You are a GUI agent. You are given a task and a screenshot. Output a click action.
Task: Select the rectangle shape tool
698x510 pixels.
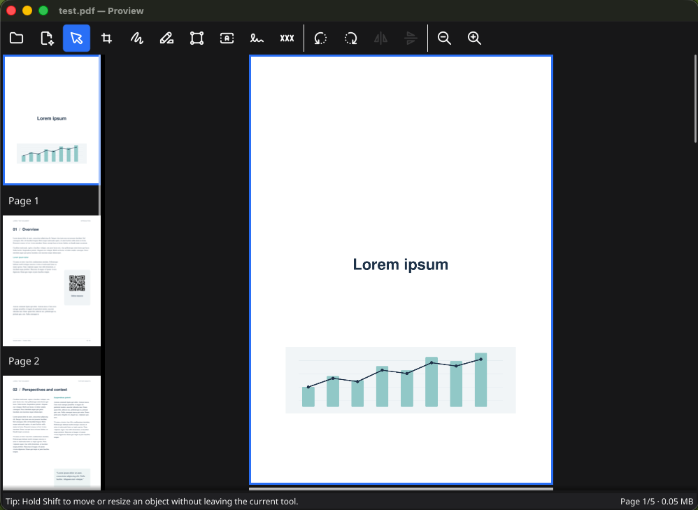click(197, 38)
